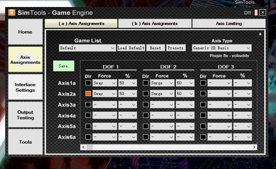The image size is (276, 169).
Task: Click the Reset button
Action: pyautogui.click(x=156, y=48)
